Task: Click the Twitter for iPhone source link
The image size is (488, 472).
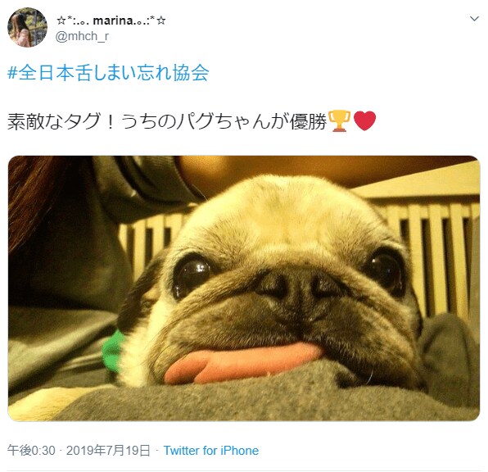Action: [x=211, y=451]
